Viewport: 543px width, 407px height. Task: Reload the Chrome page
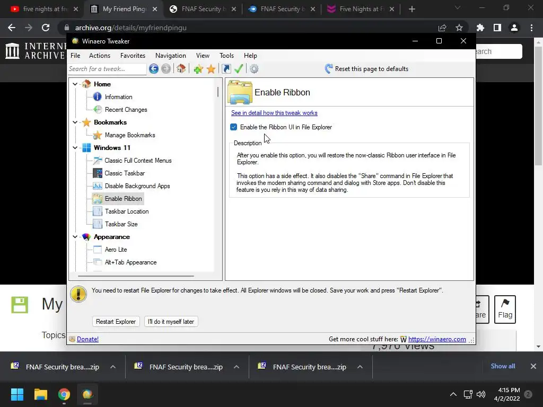point(46,28)
